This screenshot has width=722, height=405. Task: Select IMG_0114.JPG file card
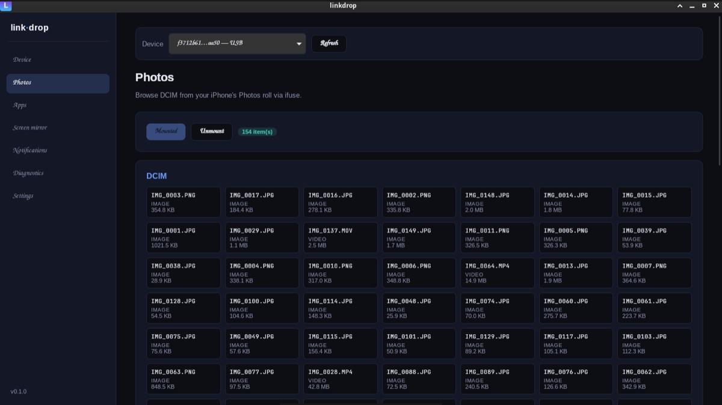click(341, 309)
